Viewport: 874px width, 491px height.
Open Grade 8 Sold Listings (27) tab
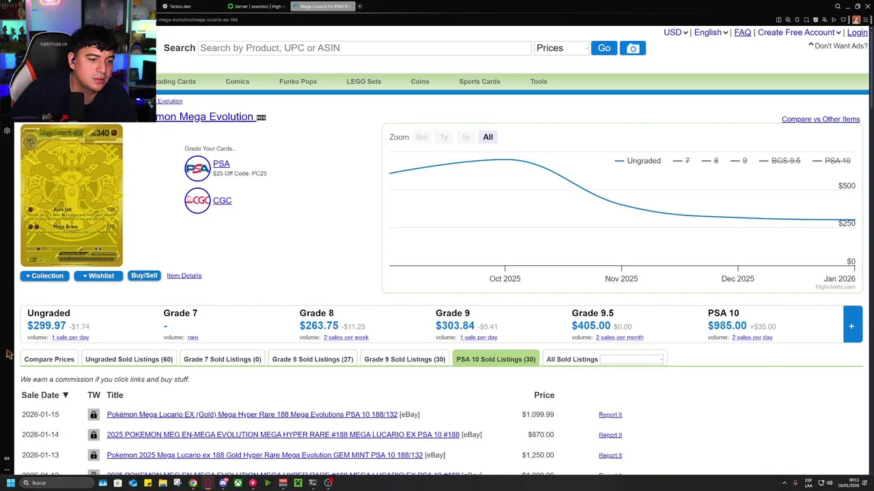(x=313, y=359)
